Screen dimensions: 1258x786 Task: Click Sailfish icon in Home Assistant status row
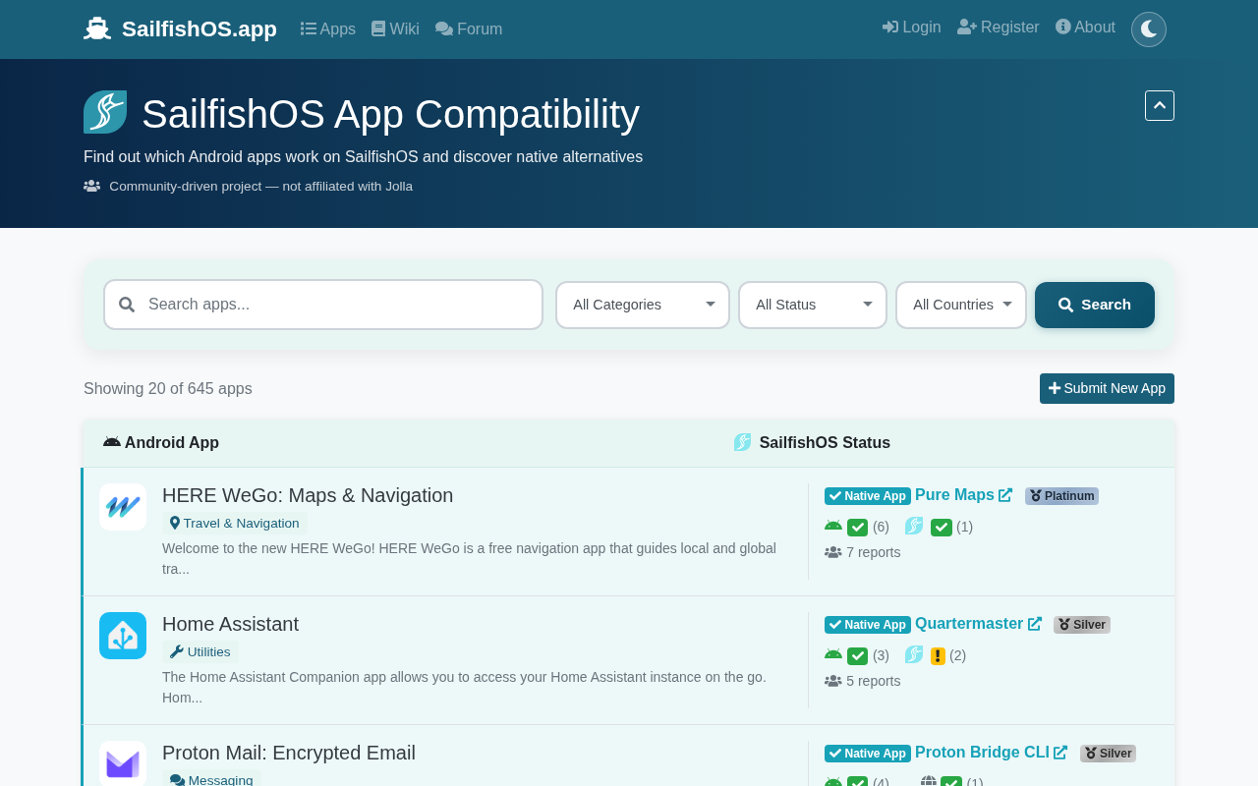(914, 654)
